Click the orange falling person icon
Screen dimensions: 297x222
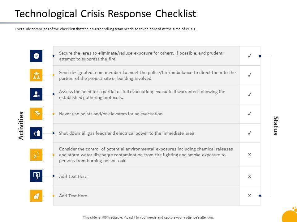37,114
